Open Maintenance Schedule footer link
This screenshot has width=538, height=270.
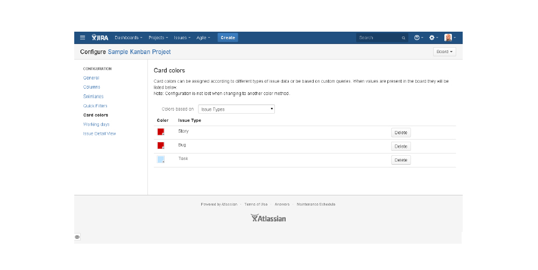point(316,205)
